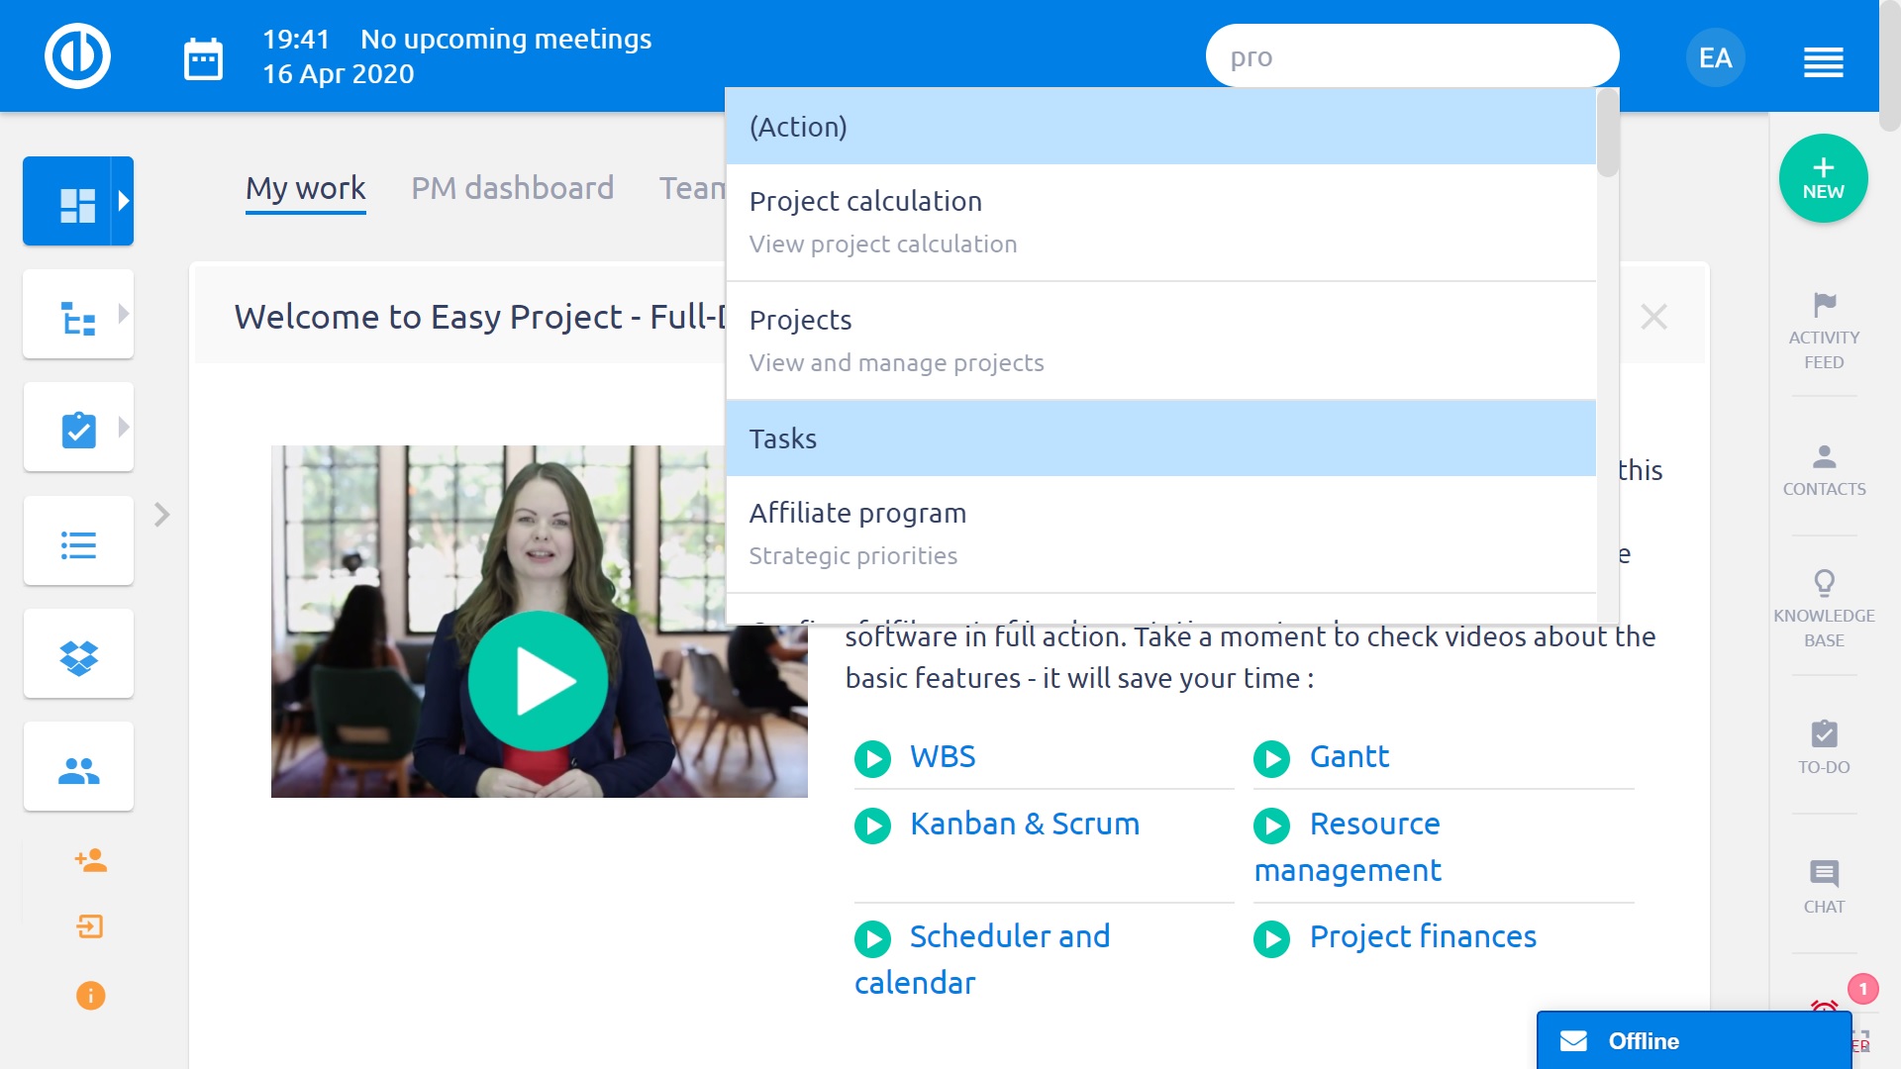Click the WBS play icon

872,759
